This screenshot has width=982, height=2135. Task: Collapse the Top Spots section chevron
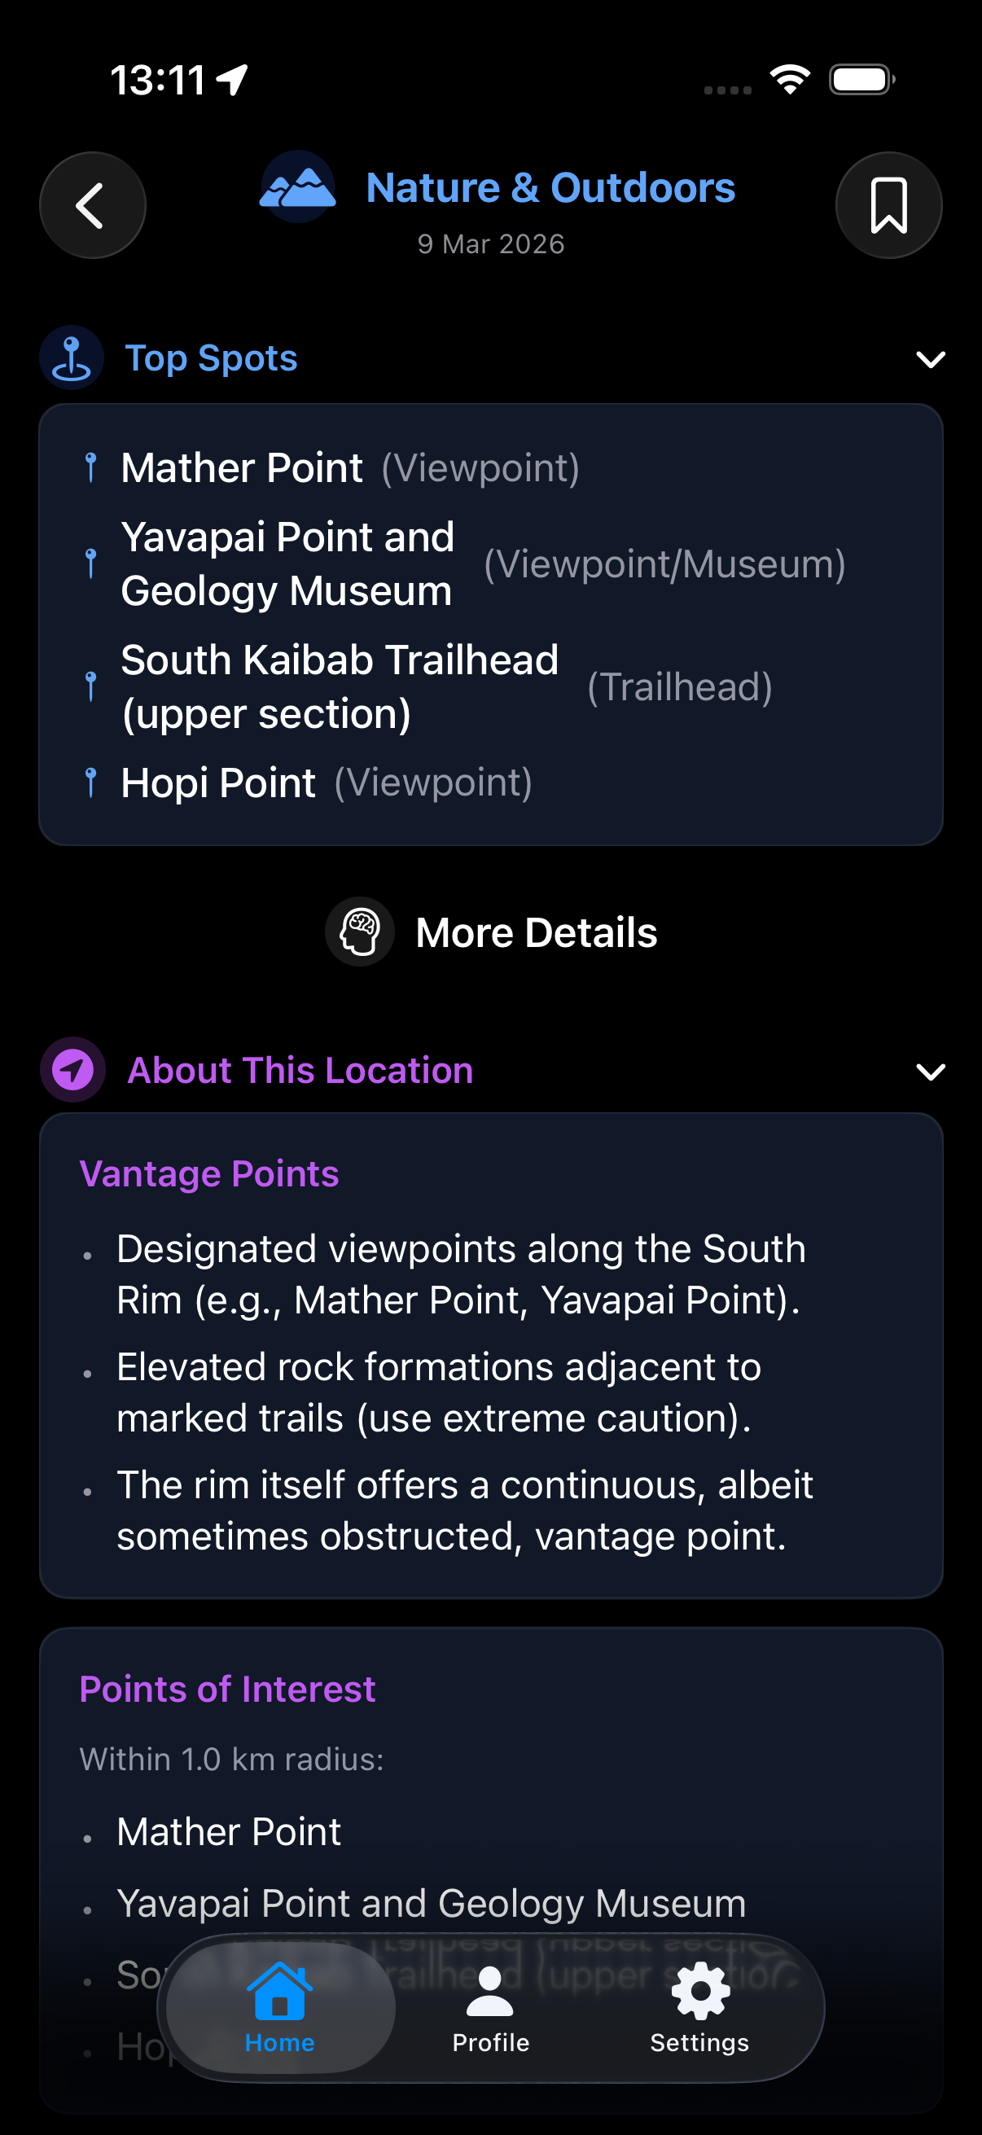click(x=930, y=359)
